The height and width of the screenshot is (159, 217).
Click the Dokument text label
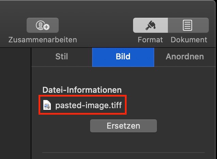click(189, 40)
